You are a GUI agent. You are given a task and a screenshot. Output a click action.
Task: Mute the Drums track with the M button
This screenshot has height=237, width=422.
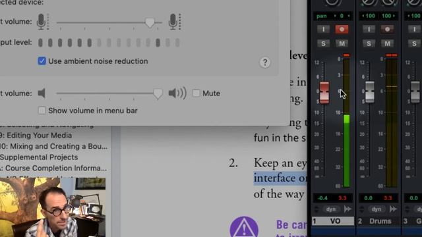coord(387,43)
